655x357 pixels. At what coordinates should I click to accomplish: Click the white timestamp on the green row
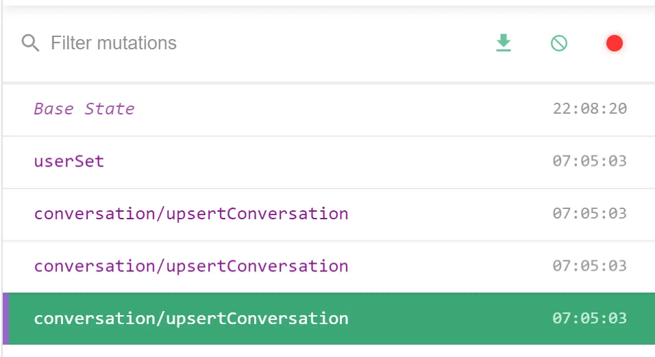589,319
